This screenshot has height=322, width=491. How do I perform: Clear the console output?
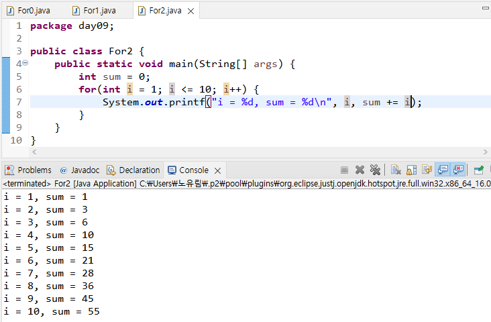[x=396, y=170]
